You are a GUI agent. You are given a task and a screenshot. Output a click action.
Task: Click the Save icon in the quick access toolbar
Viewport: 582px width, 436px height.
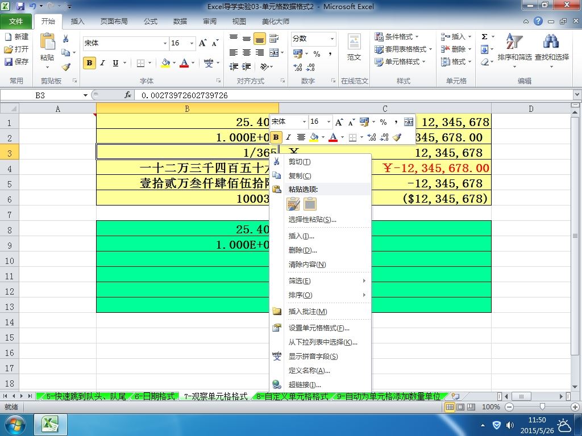(20, 6)
